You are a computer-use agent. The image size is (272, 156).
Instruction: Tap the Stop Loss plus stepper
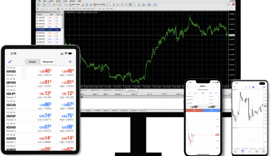tap(219, 97)
